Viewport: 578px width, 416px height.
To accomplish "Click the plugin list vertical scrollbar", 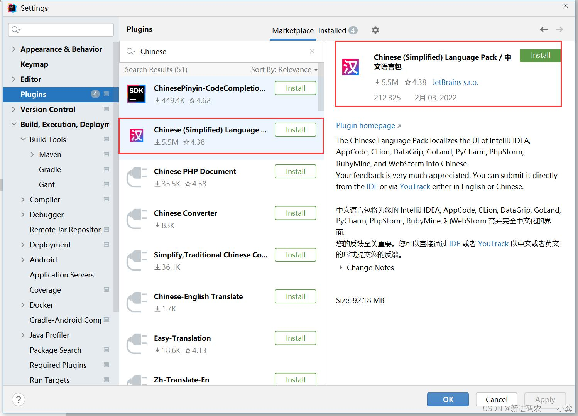I will click(x=321, y=87).
